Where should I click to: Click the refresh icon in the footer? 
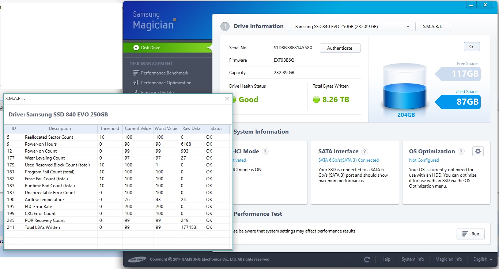tap(367, 260)
